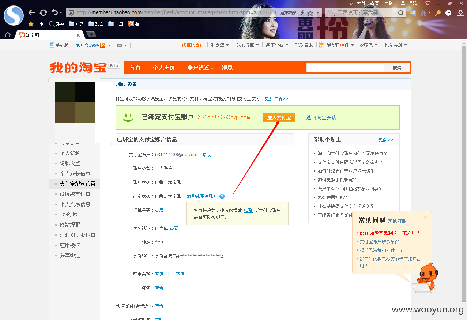The height and width of the screenshot is (320, 467).
Task: Click the undo close-tab arrow icon
Action: (x=55, y=12)
